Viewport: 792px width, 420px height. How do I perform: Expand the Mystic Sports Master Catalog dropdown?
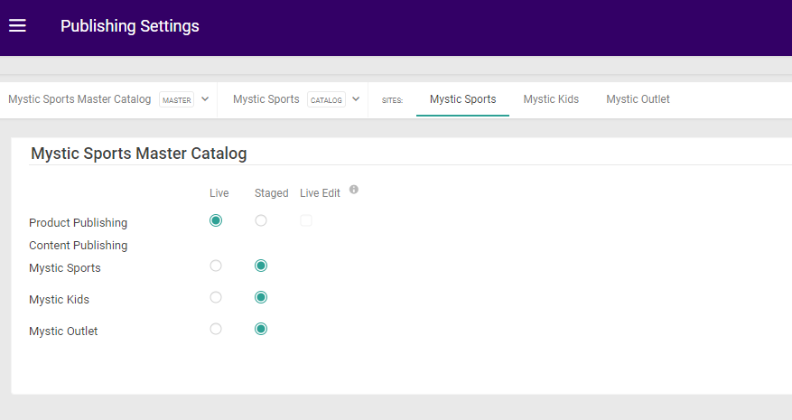pyautogui.click(x=205, y=99)
